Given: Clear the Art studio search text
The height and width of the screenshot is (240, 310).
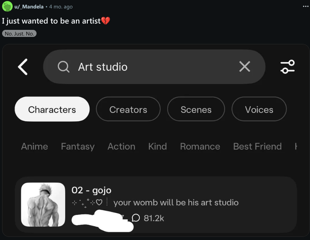Looking at the screenshot, I should click(x=245, y=66).
